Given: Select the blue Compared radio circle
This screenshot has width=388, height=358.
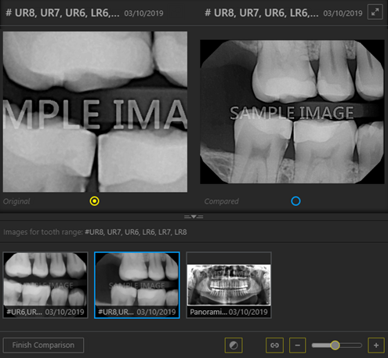Looking at the screenshot, I should pyautogui.click(x=296, y=201).
